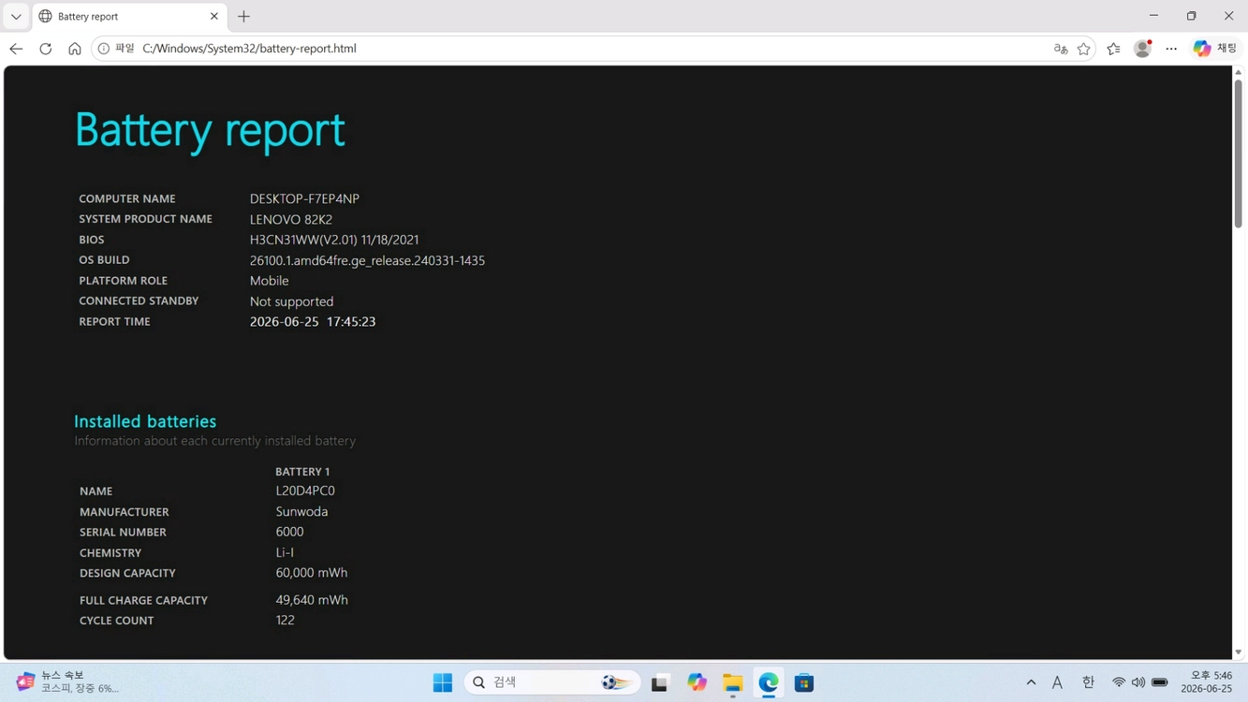
Task: Click the Connected Standby Not supported value
Action: (x=291, y=301)
